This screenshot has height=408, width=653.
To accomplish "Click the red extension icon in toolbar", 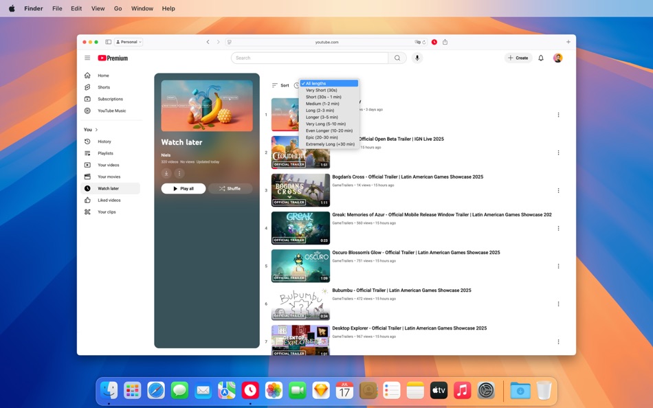I will [434, 42].
